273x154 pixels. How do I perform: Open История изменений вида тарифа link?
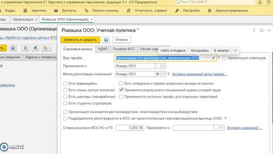click(x=200, y=74)
